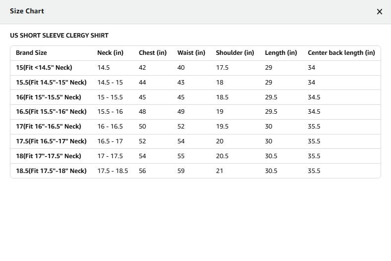Click the Length (in) column header
The width and height of the screenshot is (391, 261).
point(281,53)
